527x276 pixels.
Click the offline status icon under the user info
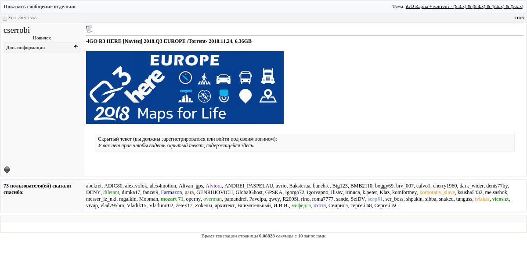pyautogui.click(x=7, y=170)
